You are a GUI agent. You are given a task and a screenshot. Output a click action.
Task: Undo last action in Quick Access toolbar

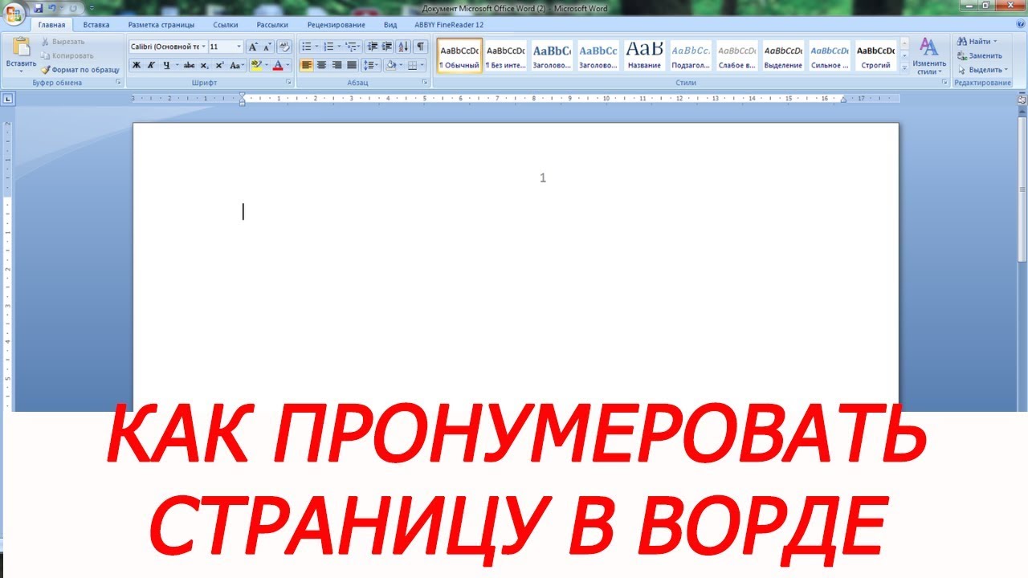pyautogui.click(x=52, y=8)
